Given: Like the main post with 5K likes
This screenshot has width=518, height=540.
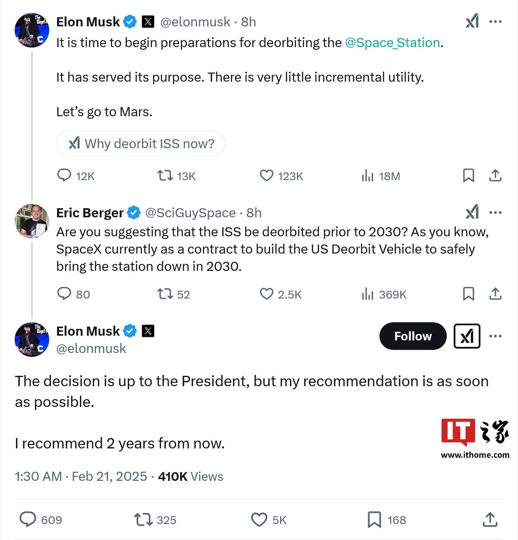Looking at the screenshot, I should [x=259, y=520].
